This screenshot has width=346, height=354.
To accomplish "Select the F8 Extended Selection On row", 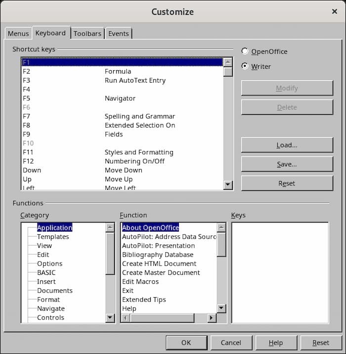I will (x=122, y=125).
